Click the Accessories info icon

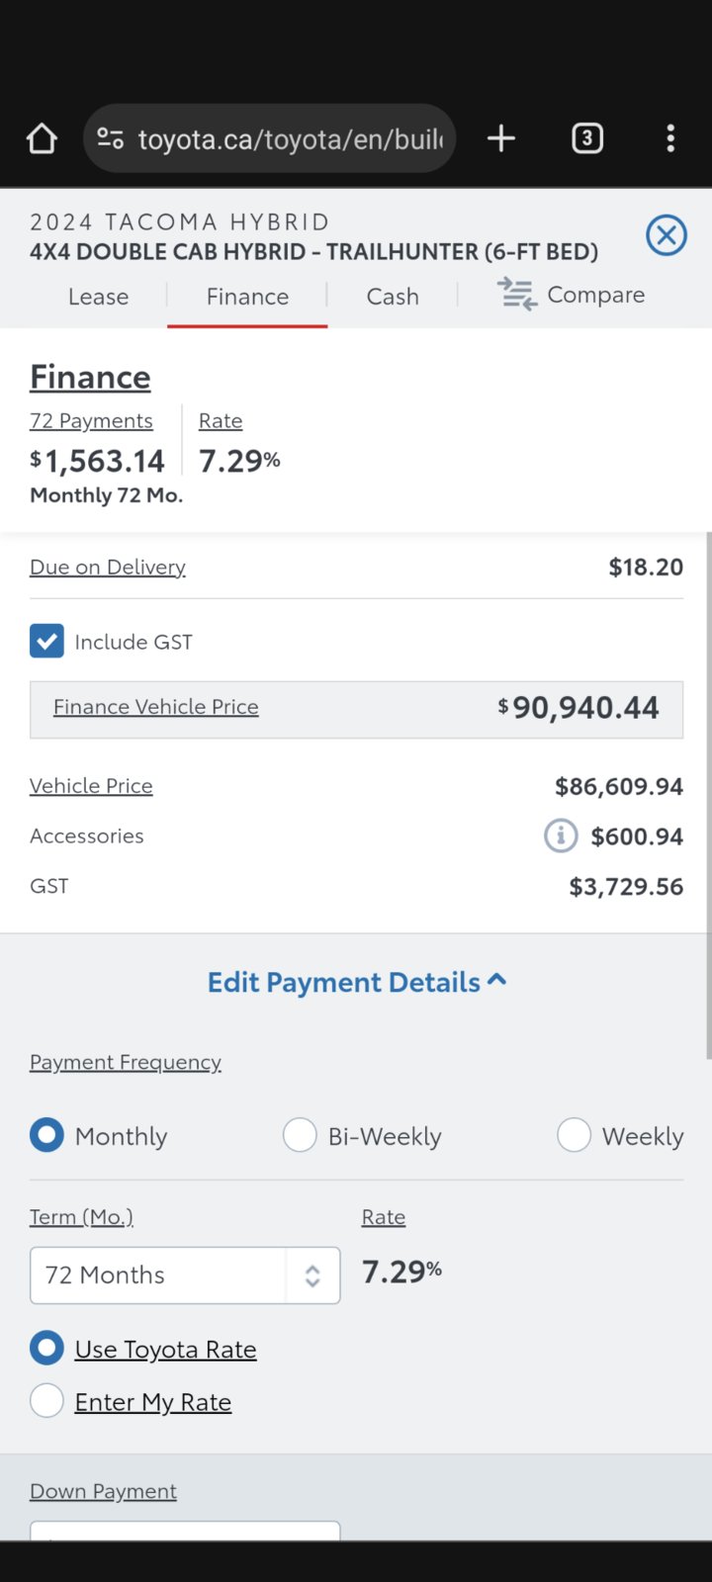pyautogui.click(x=560, y=836)
